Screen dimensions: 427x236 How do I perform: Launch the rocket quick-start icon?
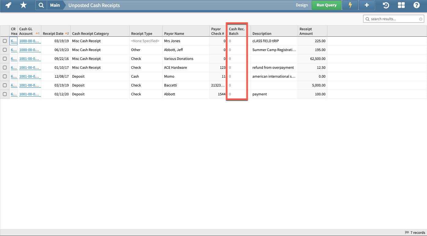pos(8,5)
